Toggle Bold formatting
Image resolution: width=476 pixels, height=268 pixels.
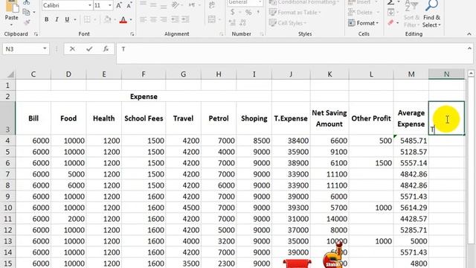click(46, 20)
